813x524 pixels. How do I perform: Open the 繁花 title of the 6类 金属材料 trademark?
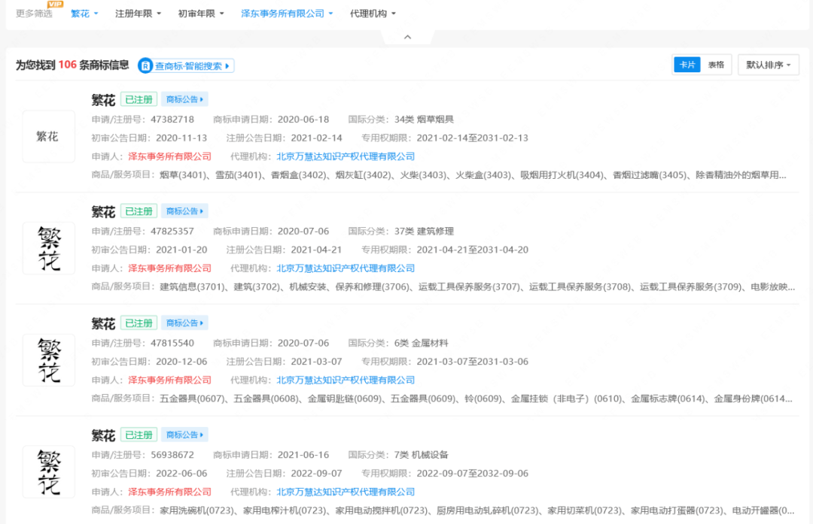[103, 323]
